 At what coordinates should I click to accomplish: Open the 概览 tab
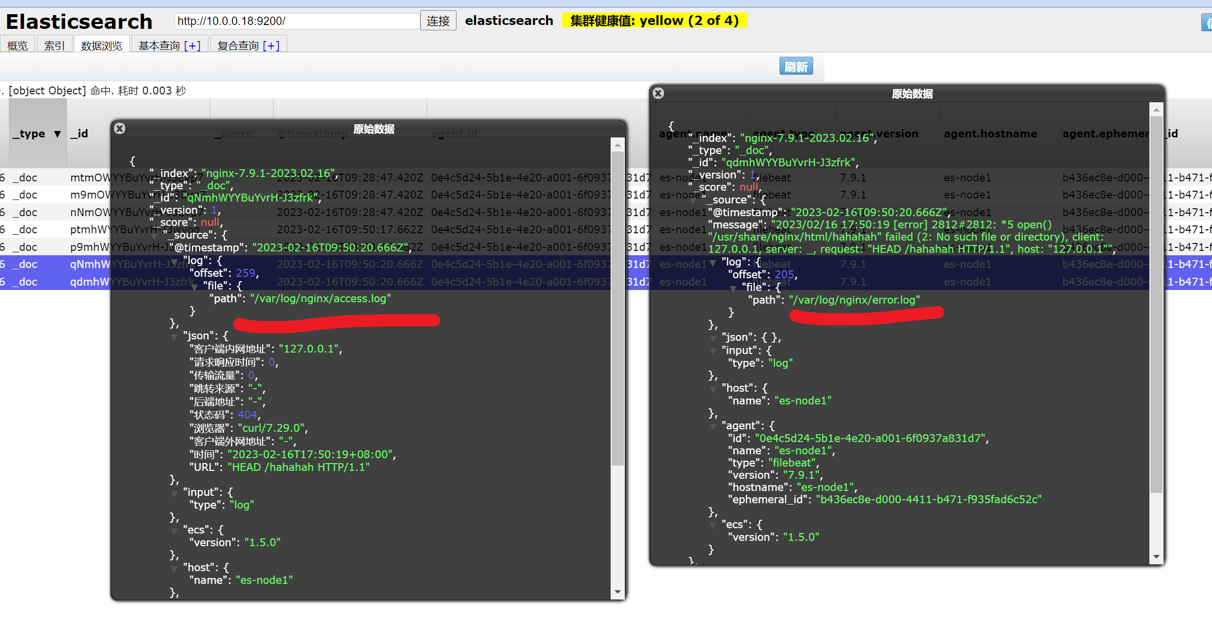click(x=18, y=46)
